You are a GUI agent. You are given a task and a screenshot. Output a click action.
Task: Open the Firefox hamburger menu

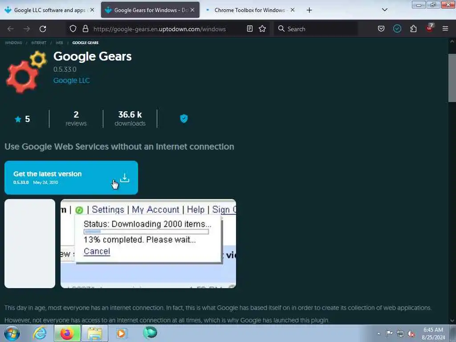pos(445,29)
